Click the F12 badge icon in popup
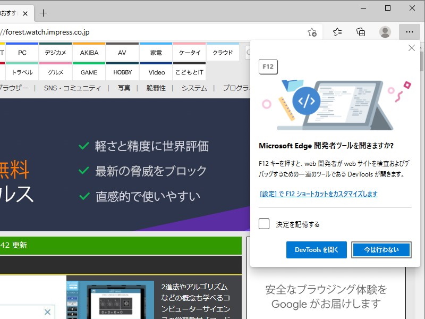 point(268,68)
